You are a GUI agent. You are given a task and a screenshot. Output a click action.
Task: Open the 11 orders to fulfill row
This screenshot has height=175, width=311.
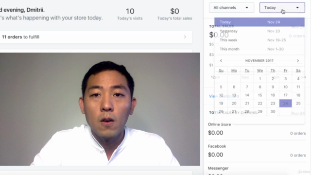pyautogui.click(x=96, y=37)
